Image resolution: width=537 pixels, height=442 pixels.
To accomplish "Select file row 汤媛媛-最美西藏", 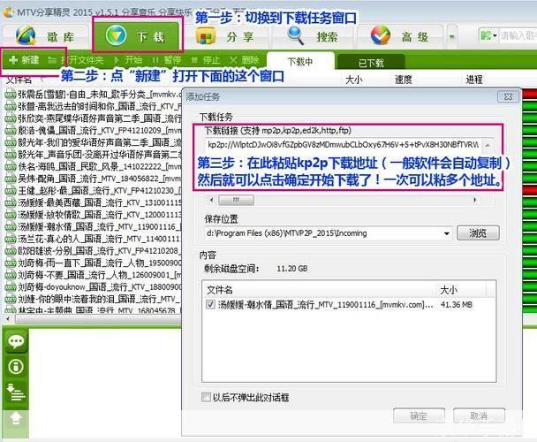I will [93, 202].
